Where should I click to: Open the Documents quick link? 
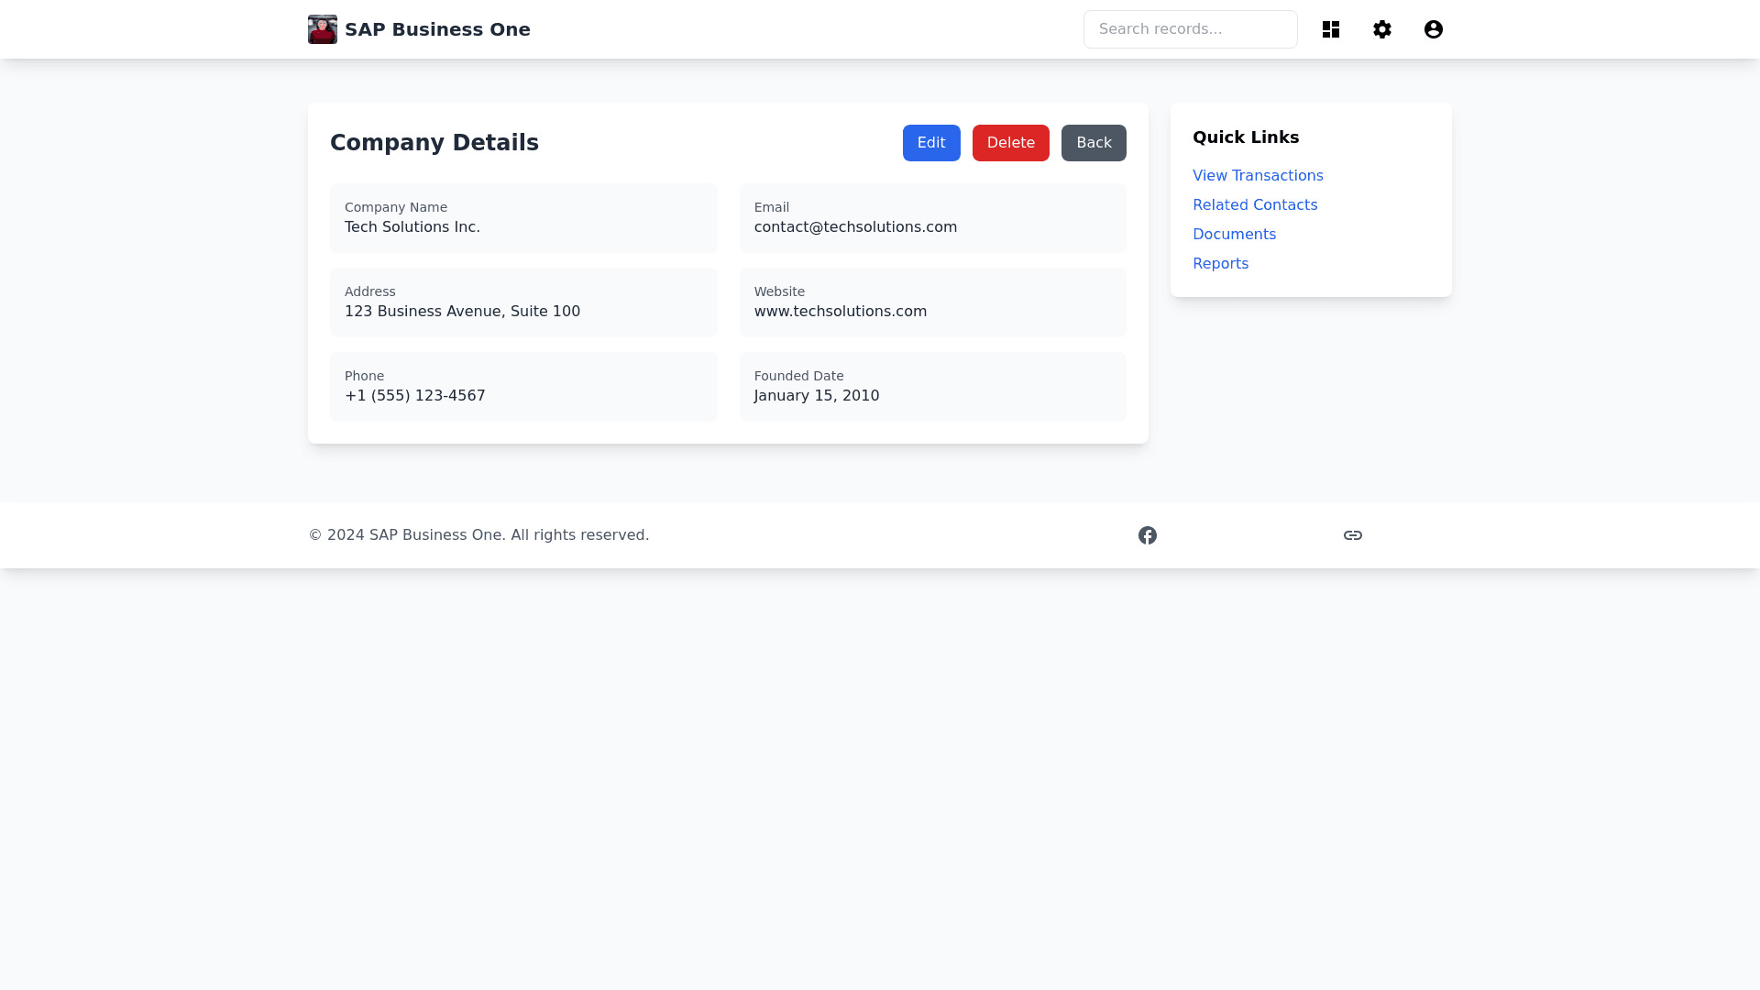[1234, 235]
